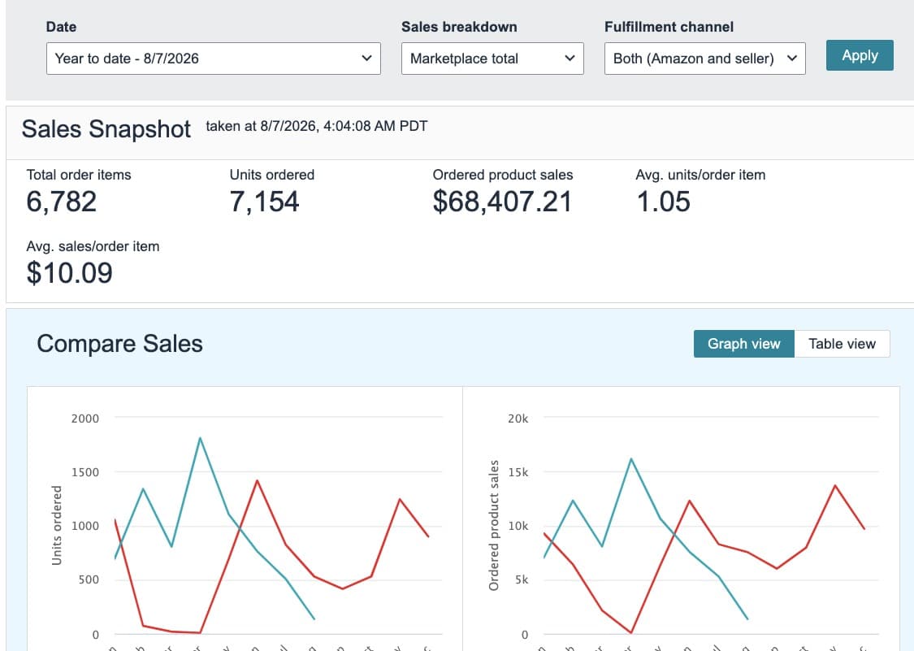Click the Total order items label

(79, 175)
